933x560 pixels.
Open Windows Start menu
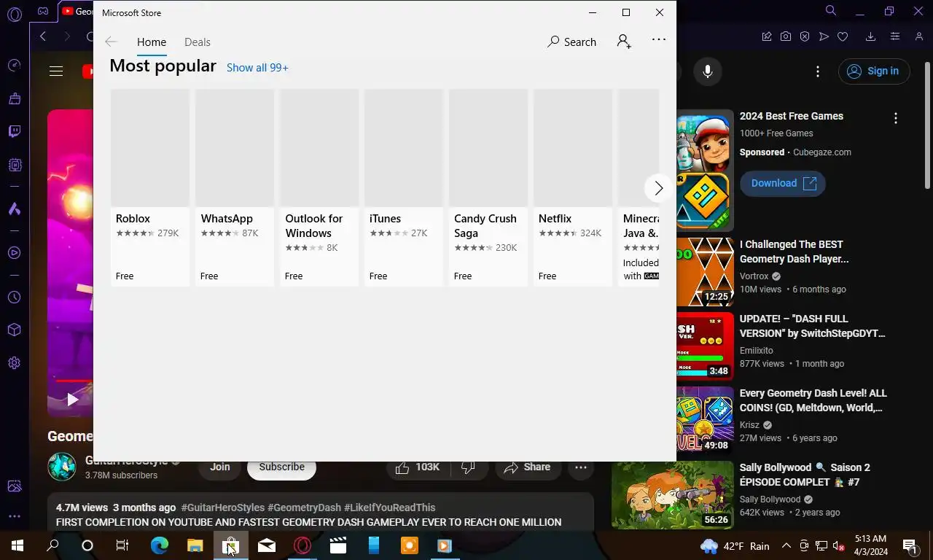(17, 545)
